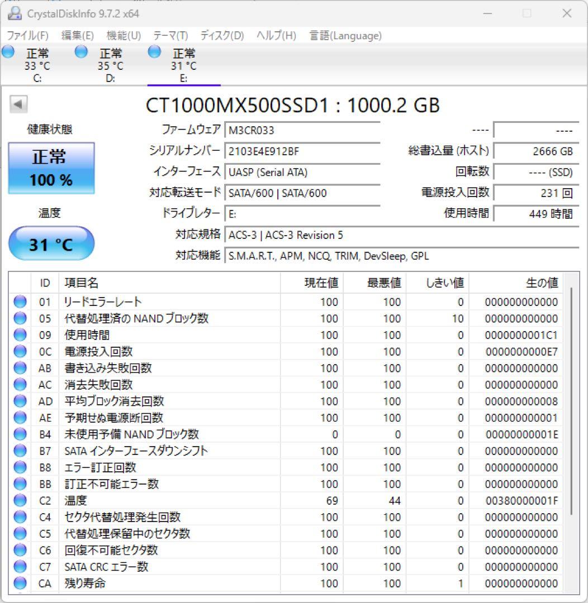Image resolution: width=588 pixels, height=603 pixels.
Task: Click the indicator next to 使用時間 attribute
Action: (20, 335)
